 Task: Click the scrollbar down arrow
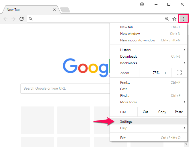coord(186,144)
